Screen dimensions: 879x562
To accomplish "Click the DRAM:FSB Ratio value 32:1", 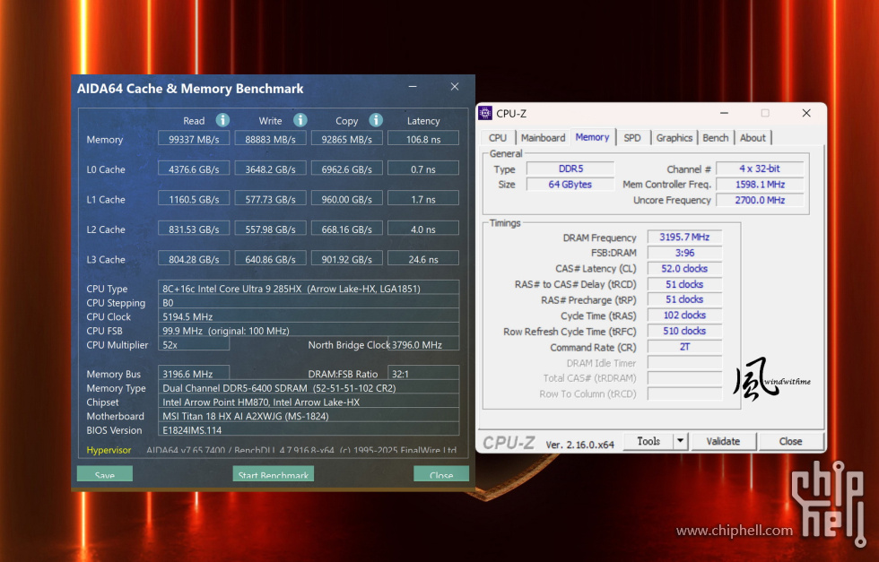I will pos(423,373).
